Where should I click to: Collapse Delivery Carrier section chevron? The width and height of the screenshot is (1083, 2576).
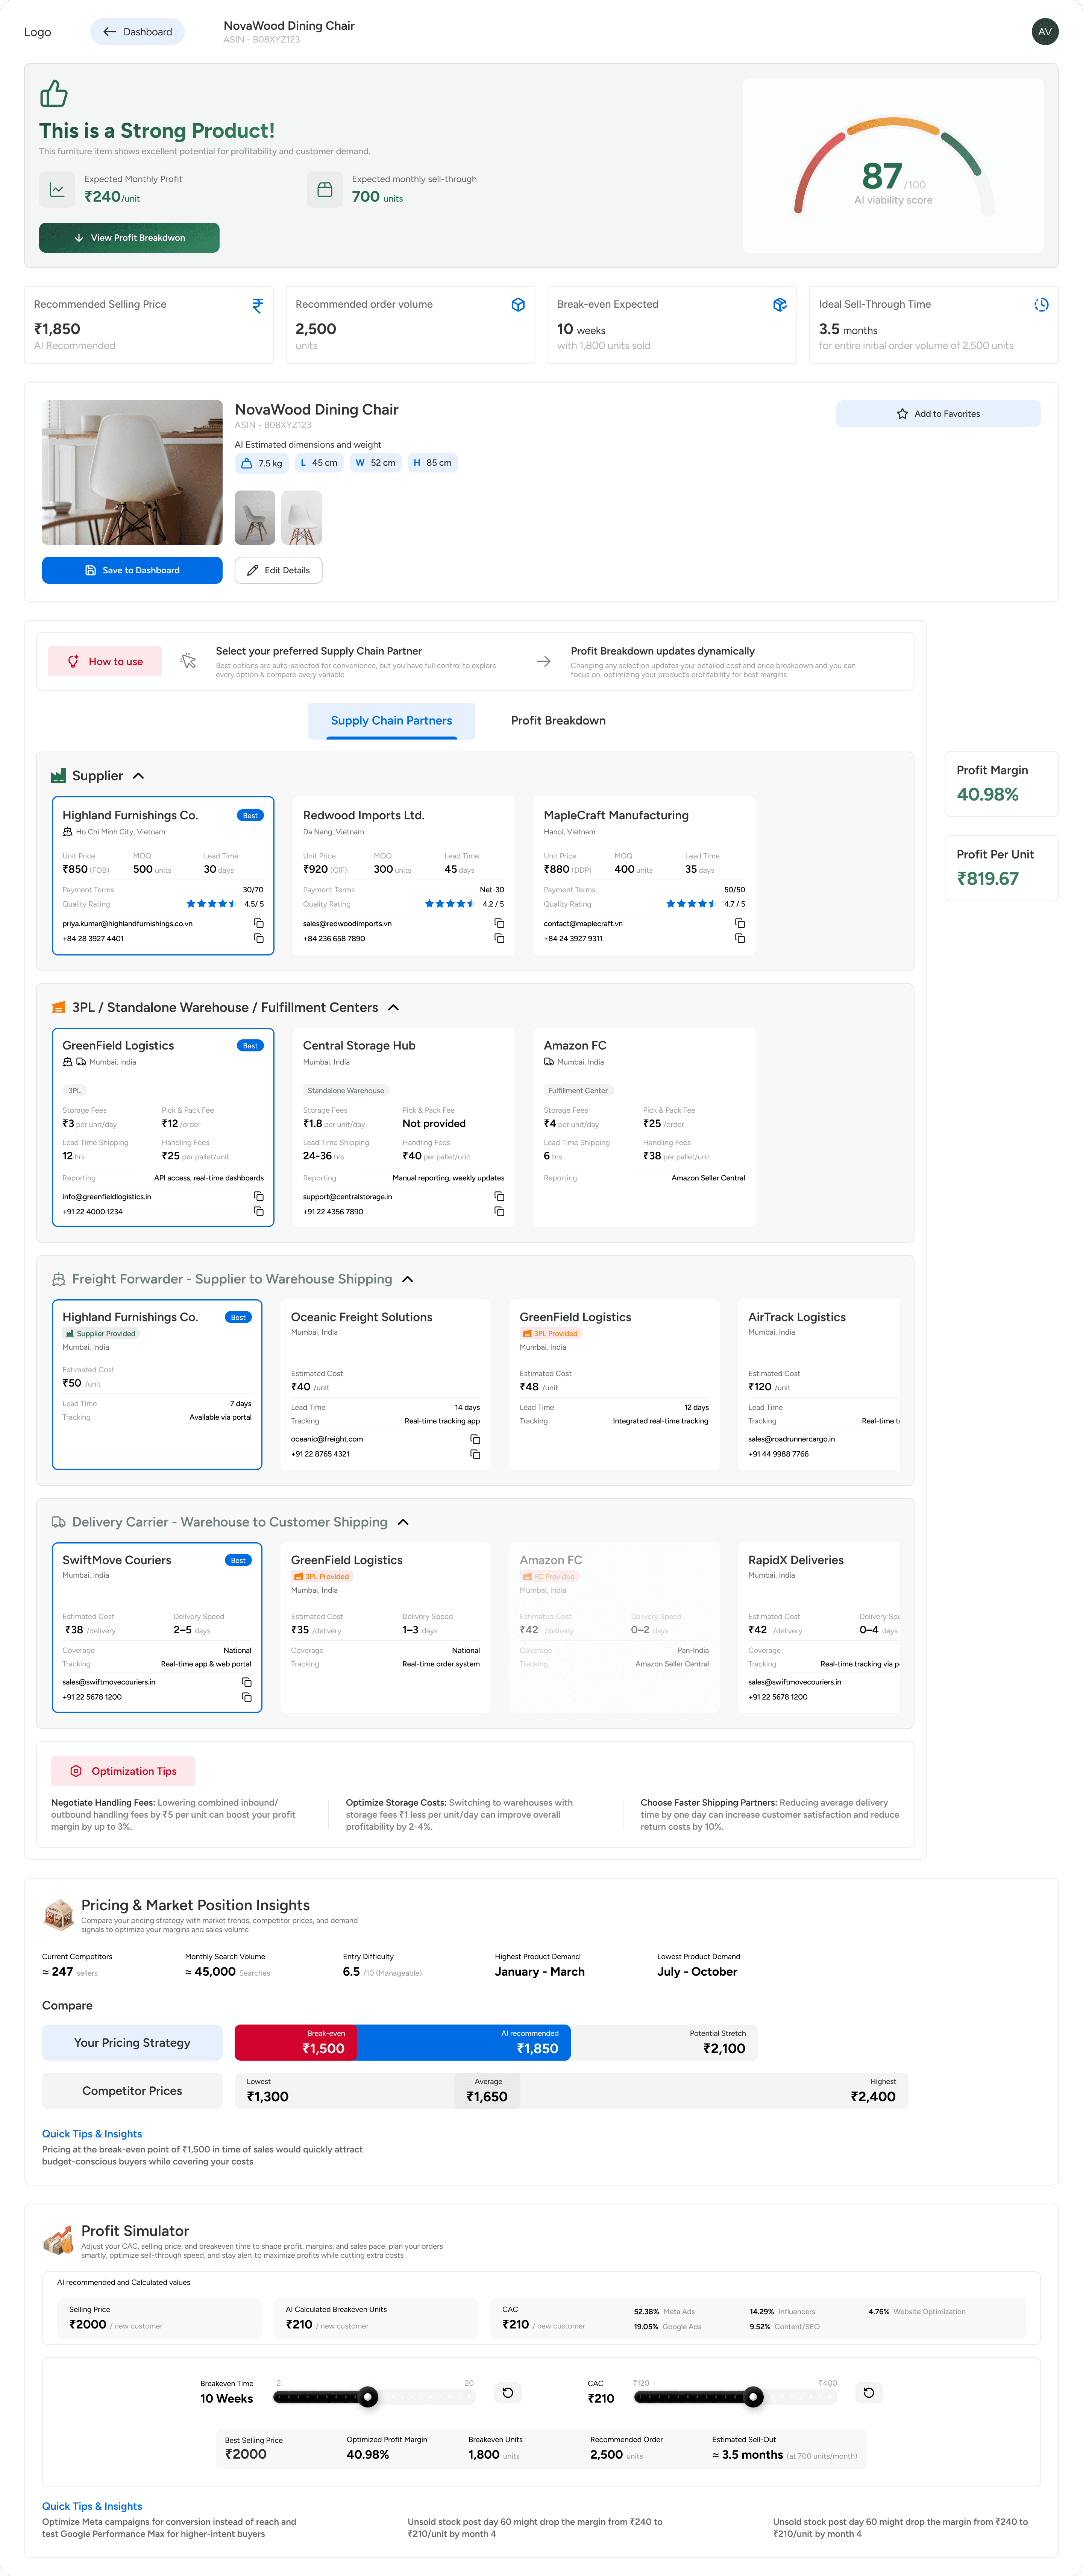[x=403, y=1522]
